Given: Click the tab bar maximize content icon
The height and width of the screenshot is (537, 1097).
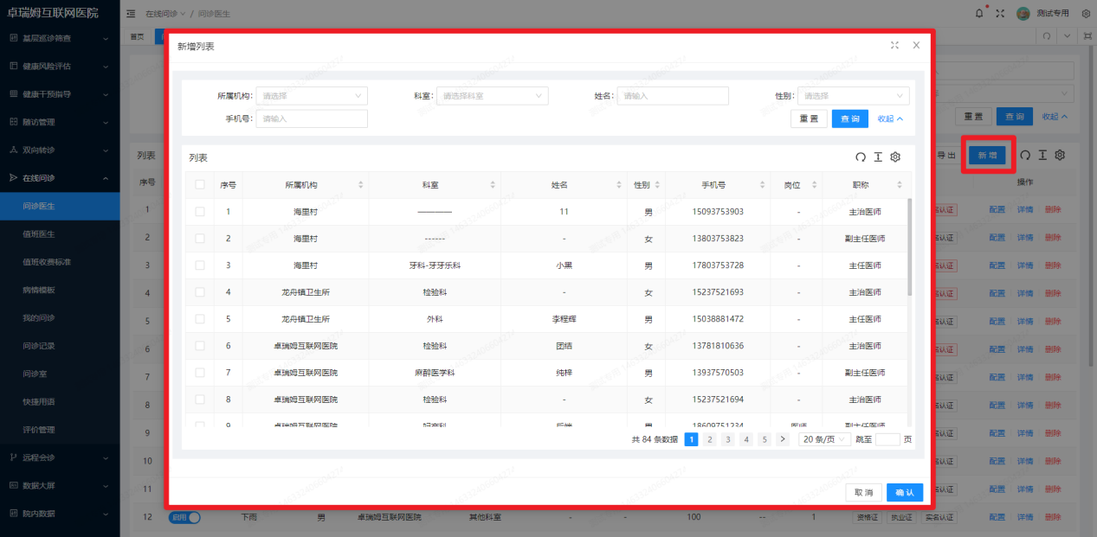Looking at the screenshot, I should pyautogui.click(x=1087, y=36).
